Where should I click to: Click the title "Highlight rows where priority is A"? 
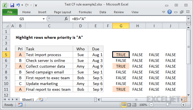49,37
